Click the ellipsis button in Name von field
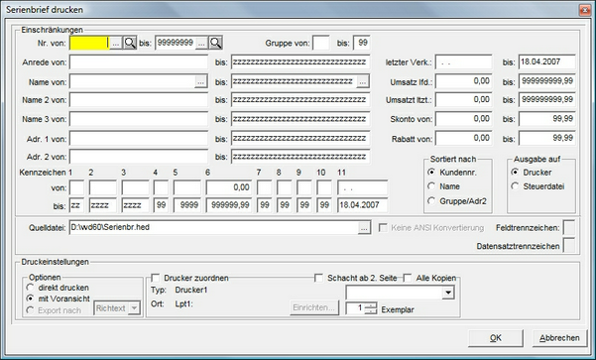The height and width of the screenshot is (360, 596). [200, 81]
